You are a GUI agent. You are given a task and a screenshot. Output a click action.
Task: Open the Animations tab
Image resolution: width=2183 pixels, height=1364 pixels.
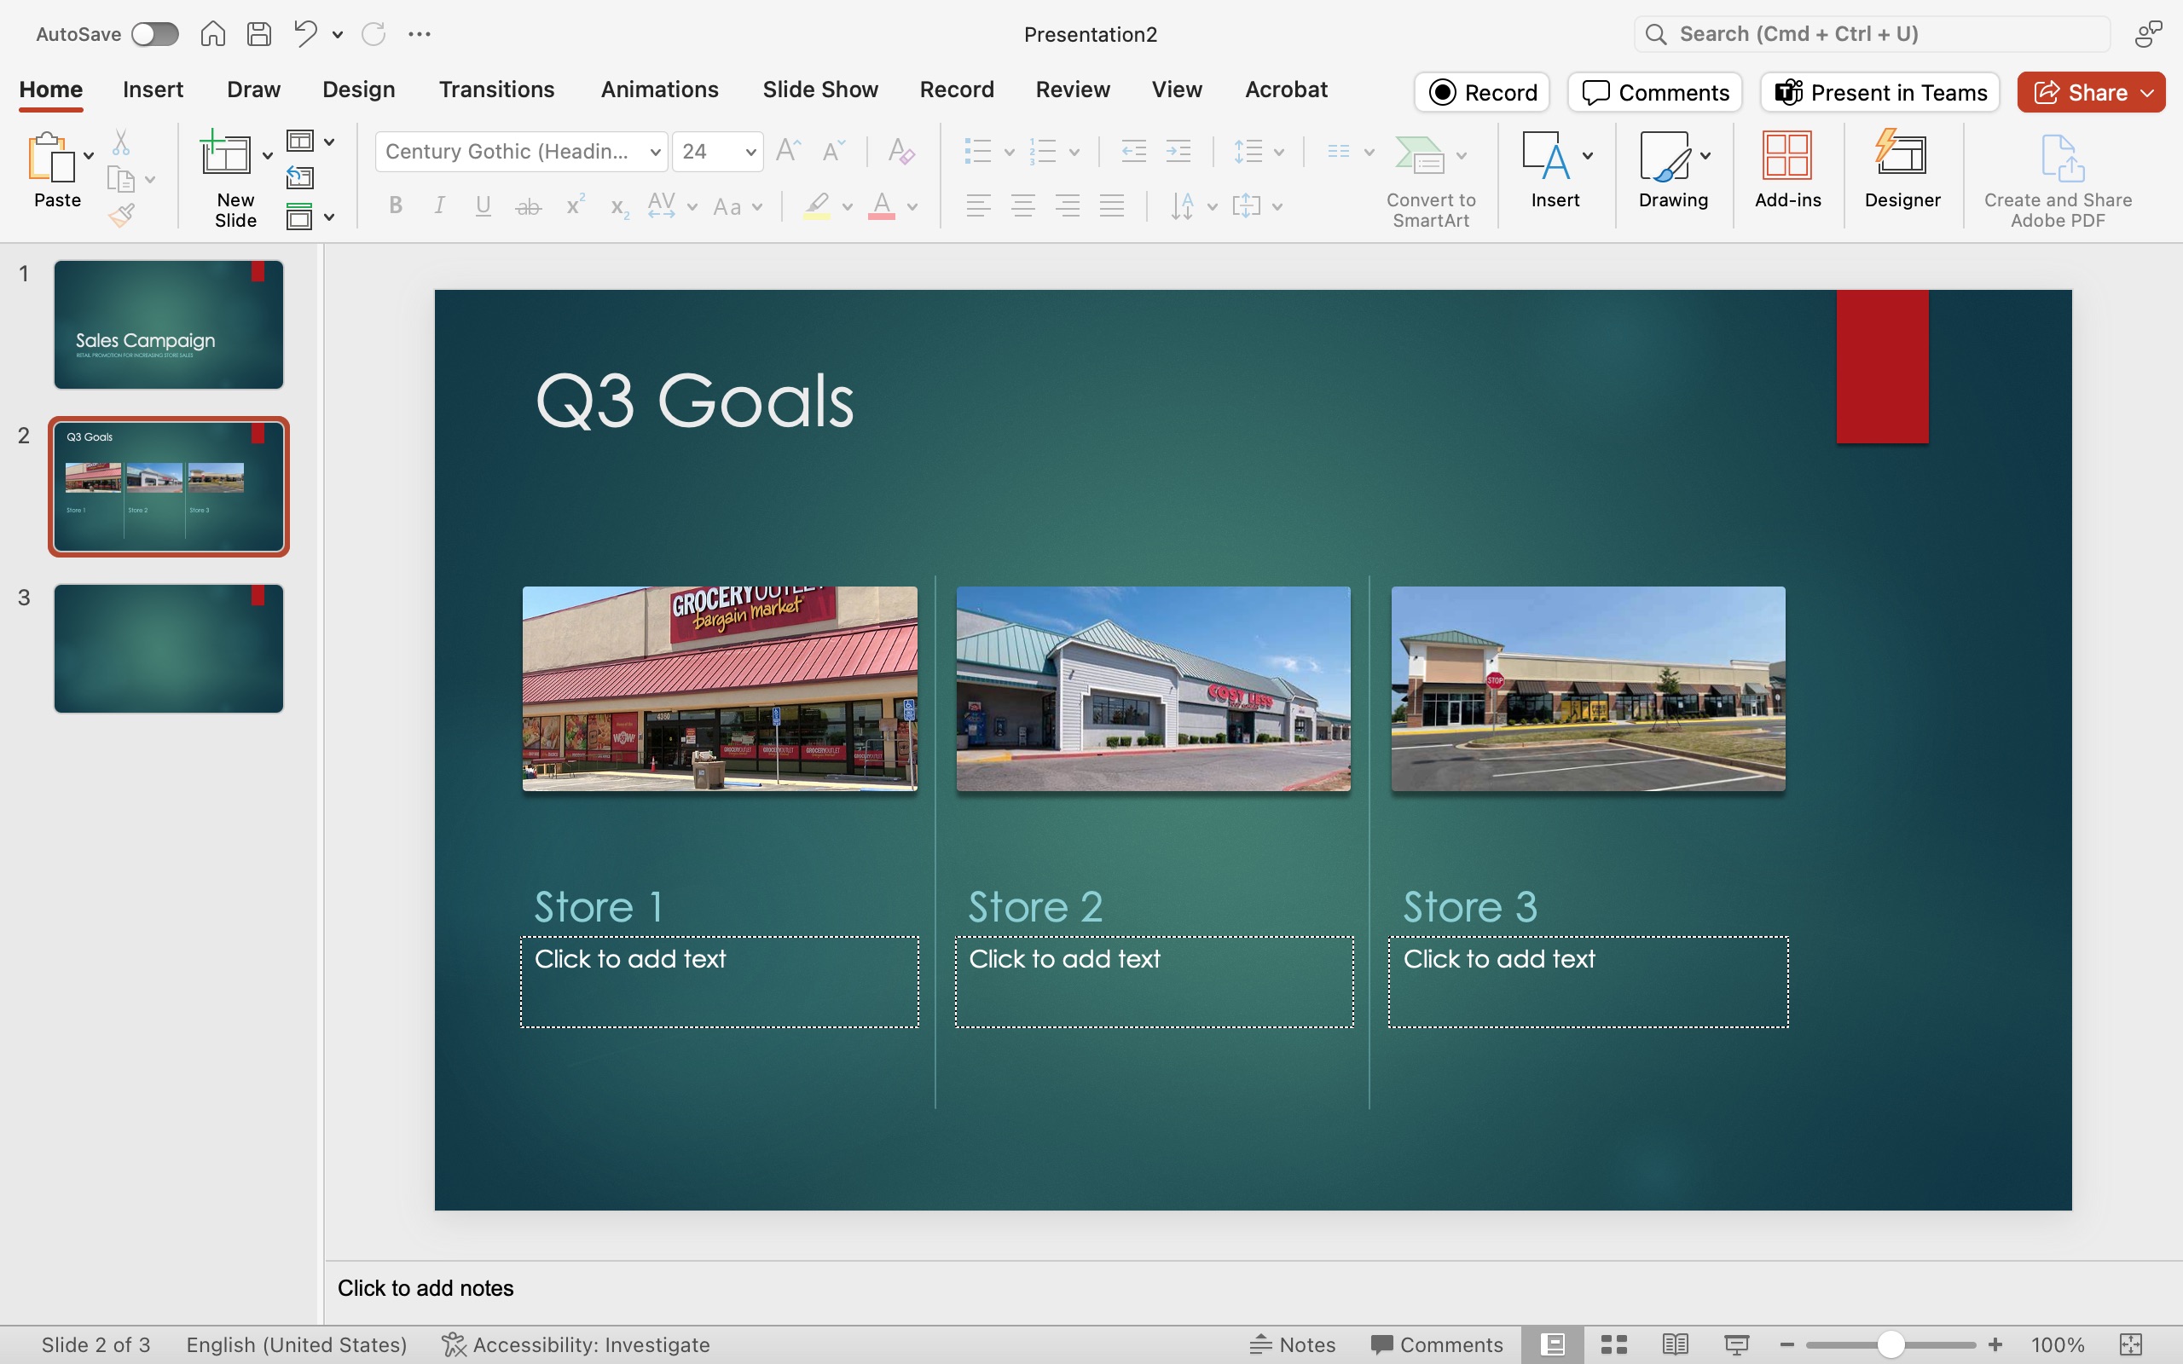(659, 90)
